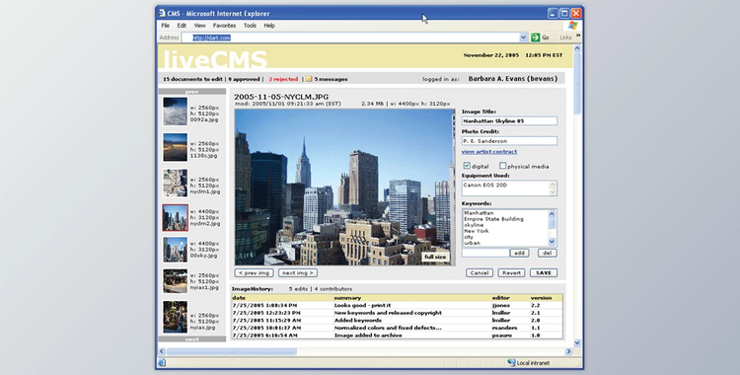Open the 5 messages envelope icon
Screen dimensions: 740x375
tap(309, 79)
